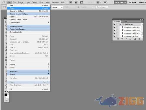
Task: Switch to the Color panel tab
Action: (x=124, y=22)
